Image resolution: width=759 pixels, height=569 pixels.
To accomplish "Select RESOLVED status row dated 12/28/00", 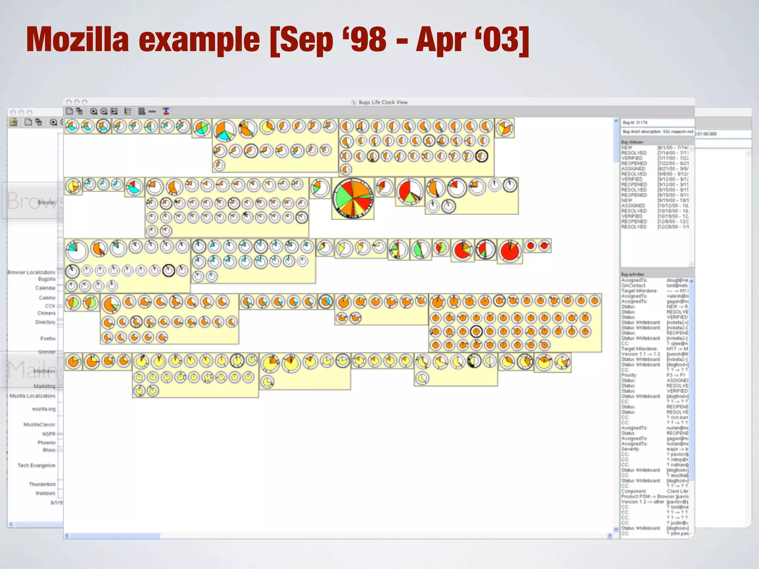I will (x=655, y=227).
